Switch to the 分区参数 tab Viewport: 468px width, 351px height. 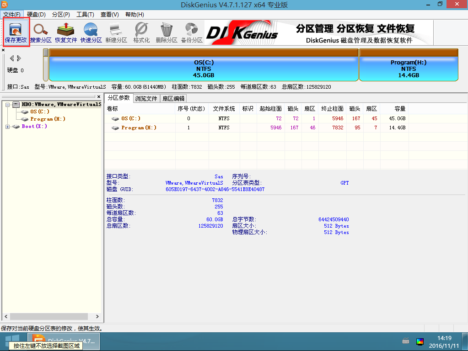(x=118, y=98)
